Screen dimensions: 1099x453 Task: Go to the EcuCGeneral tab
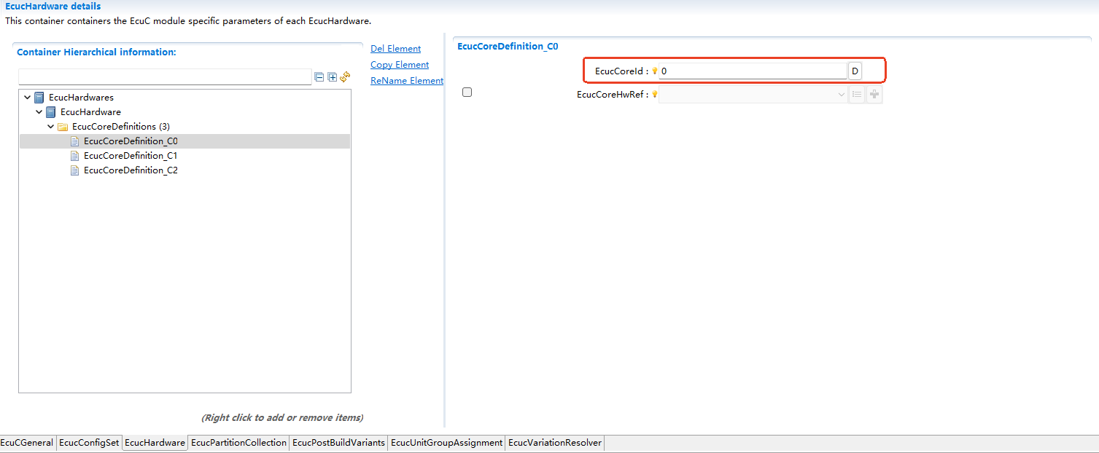(27, 443)
